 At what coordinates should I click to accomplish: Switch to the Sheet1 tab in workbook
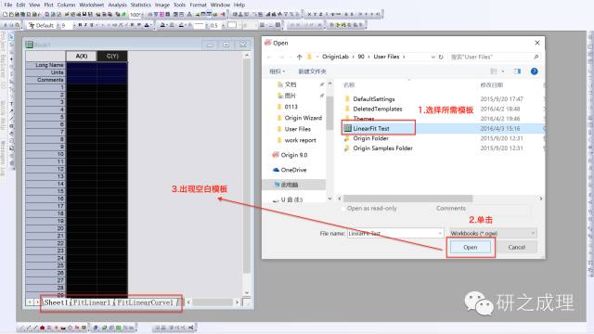56,302
